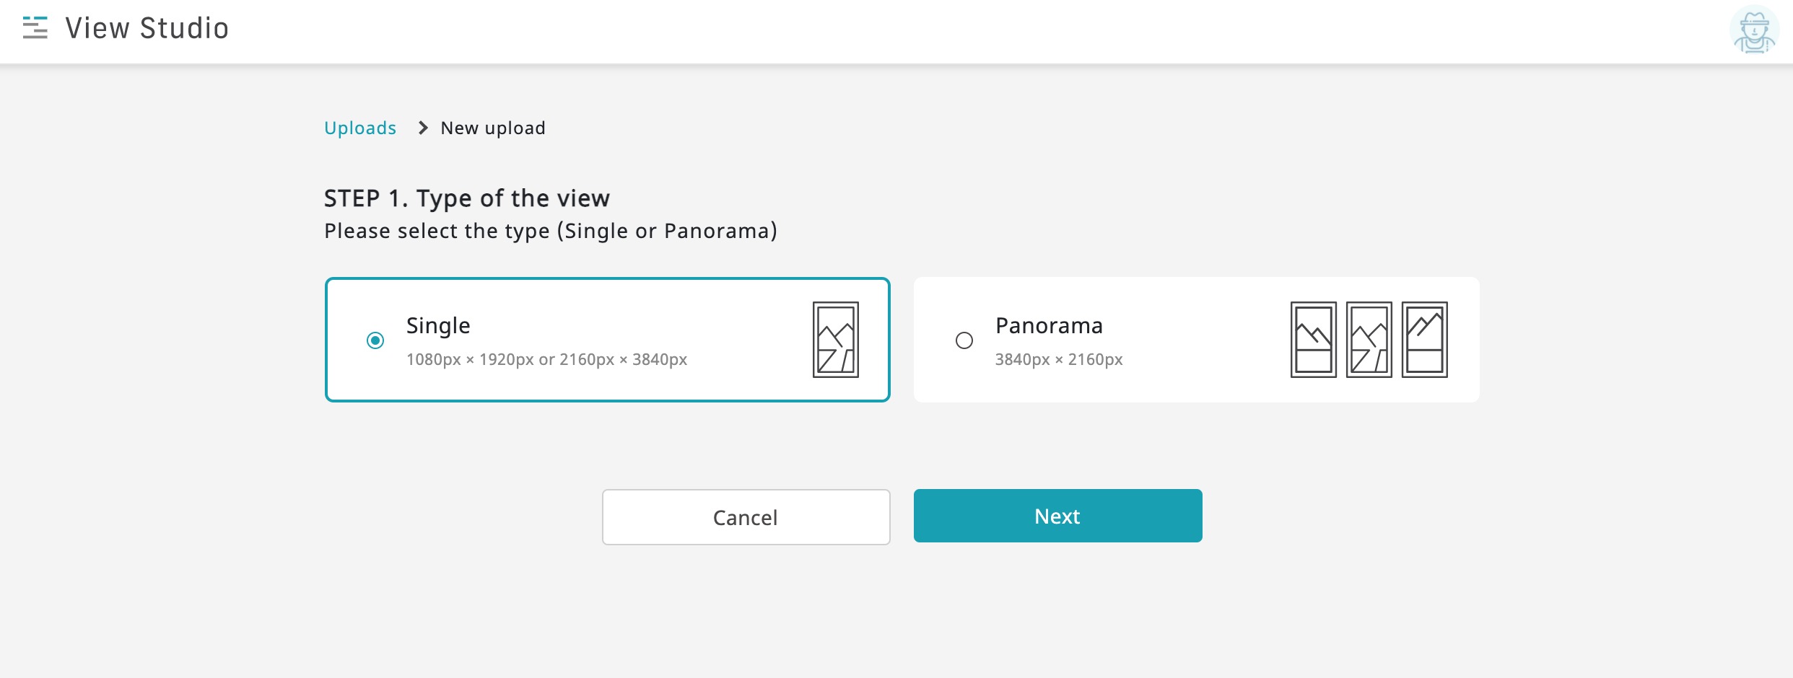Screen dimensions: 1793x678
Task: Click the first Panorama frame icon
Action: click(1313, 340)
